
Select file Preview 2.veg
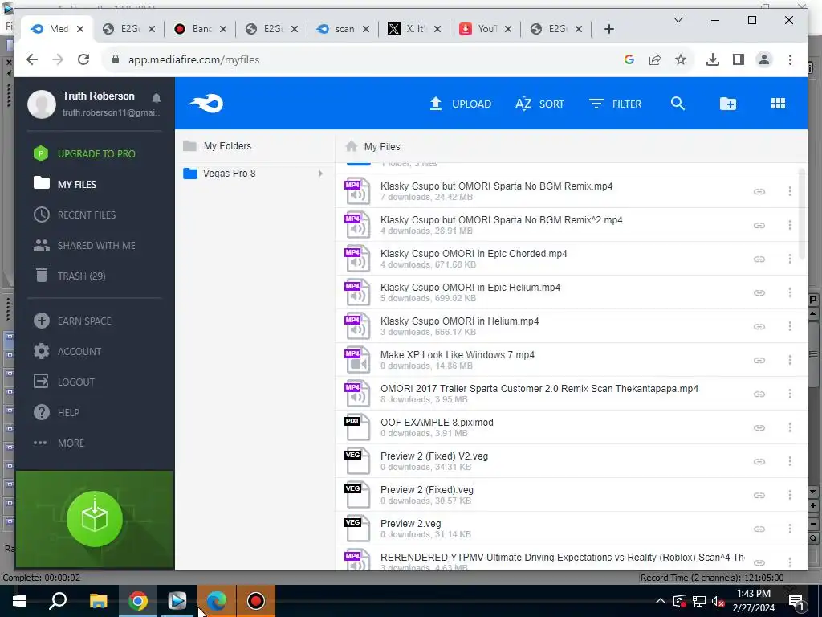571,529
